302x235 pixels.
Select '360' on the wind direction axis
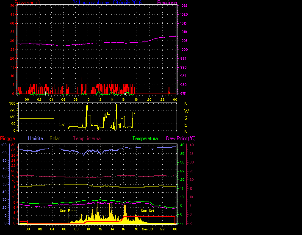pyautogui.click(x=12, y=103)
